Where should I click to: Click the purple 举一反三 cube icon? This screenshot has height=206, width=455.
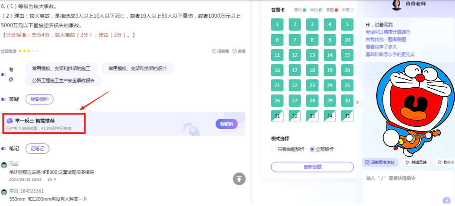(x=9, y=121)
